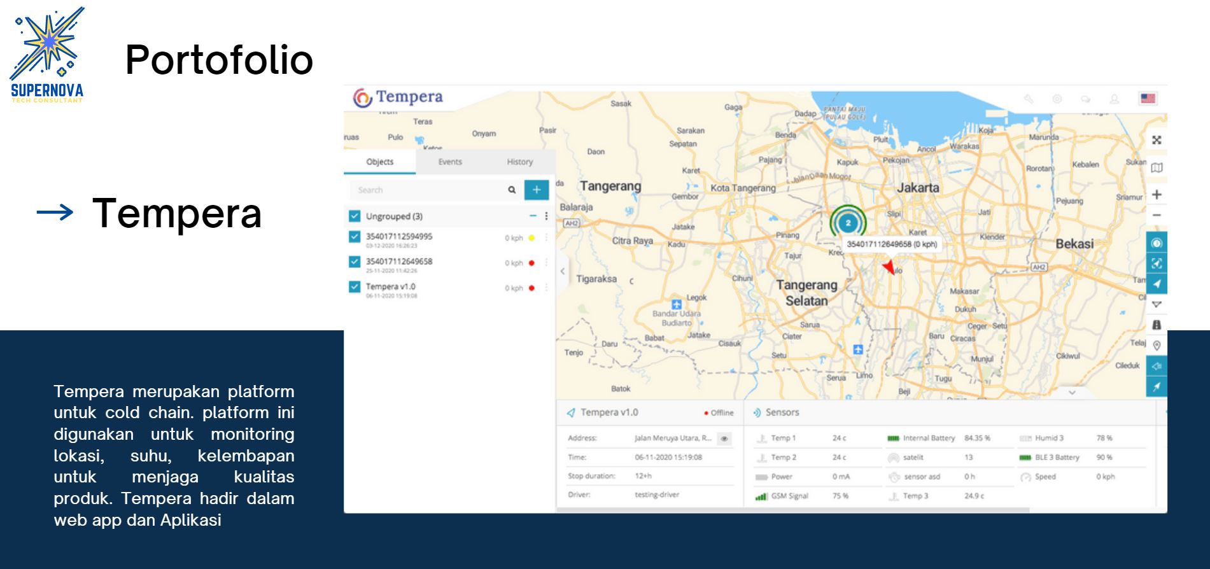This screenshot has width=1210, height=569.
Task: Uncheck the 354017112594995 object checkbox
Action: click(x=355, y=237)
